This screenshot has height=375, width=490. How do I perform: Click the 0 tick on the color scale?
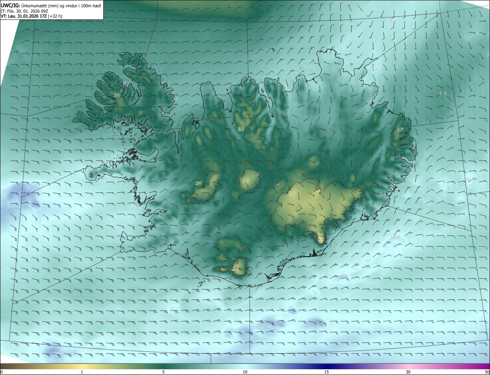coord(2,372)
